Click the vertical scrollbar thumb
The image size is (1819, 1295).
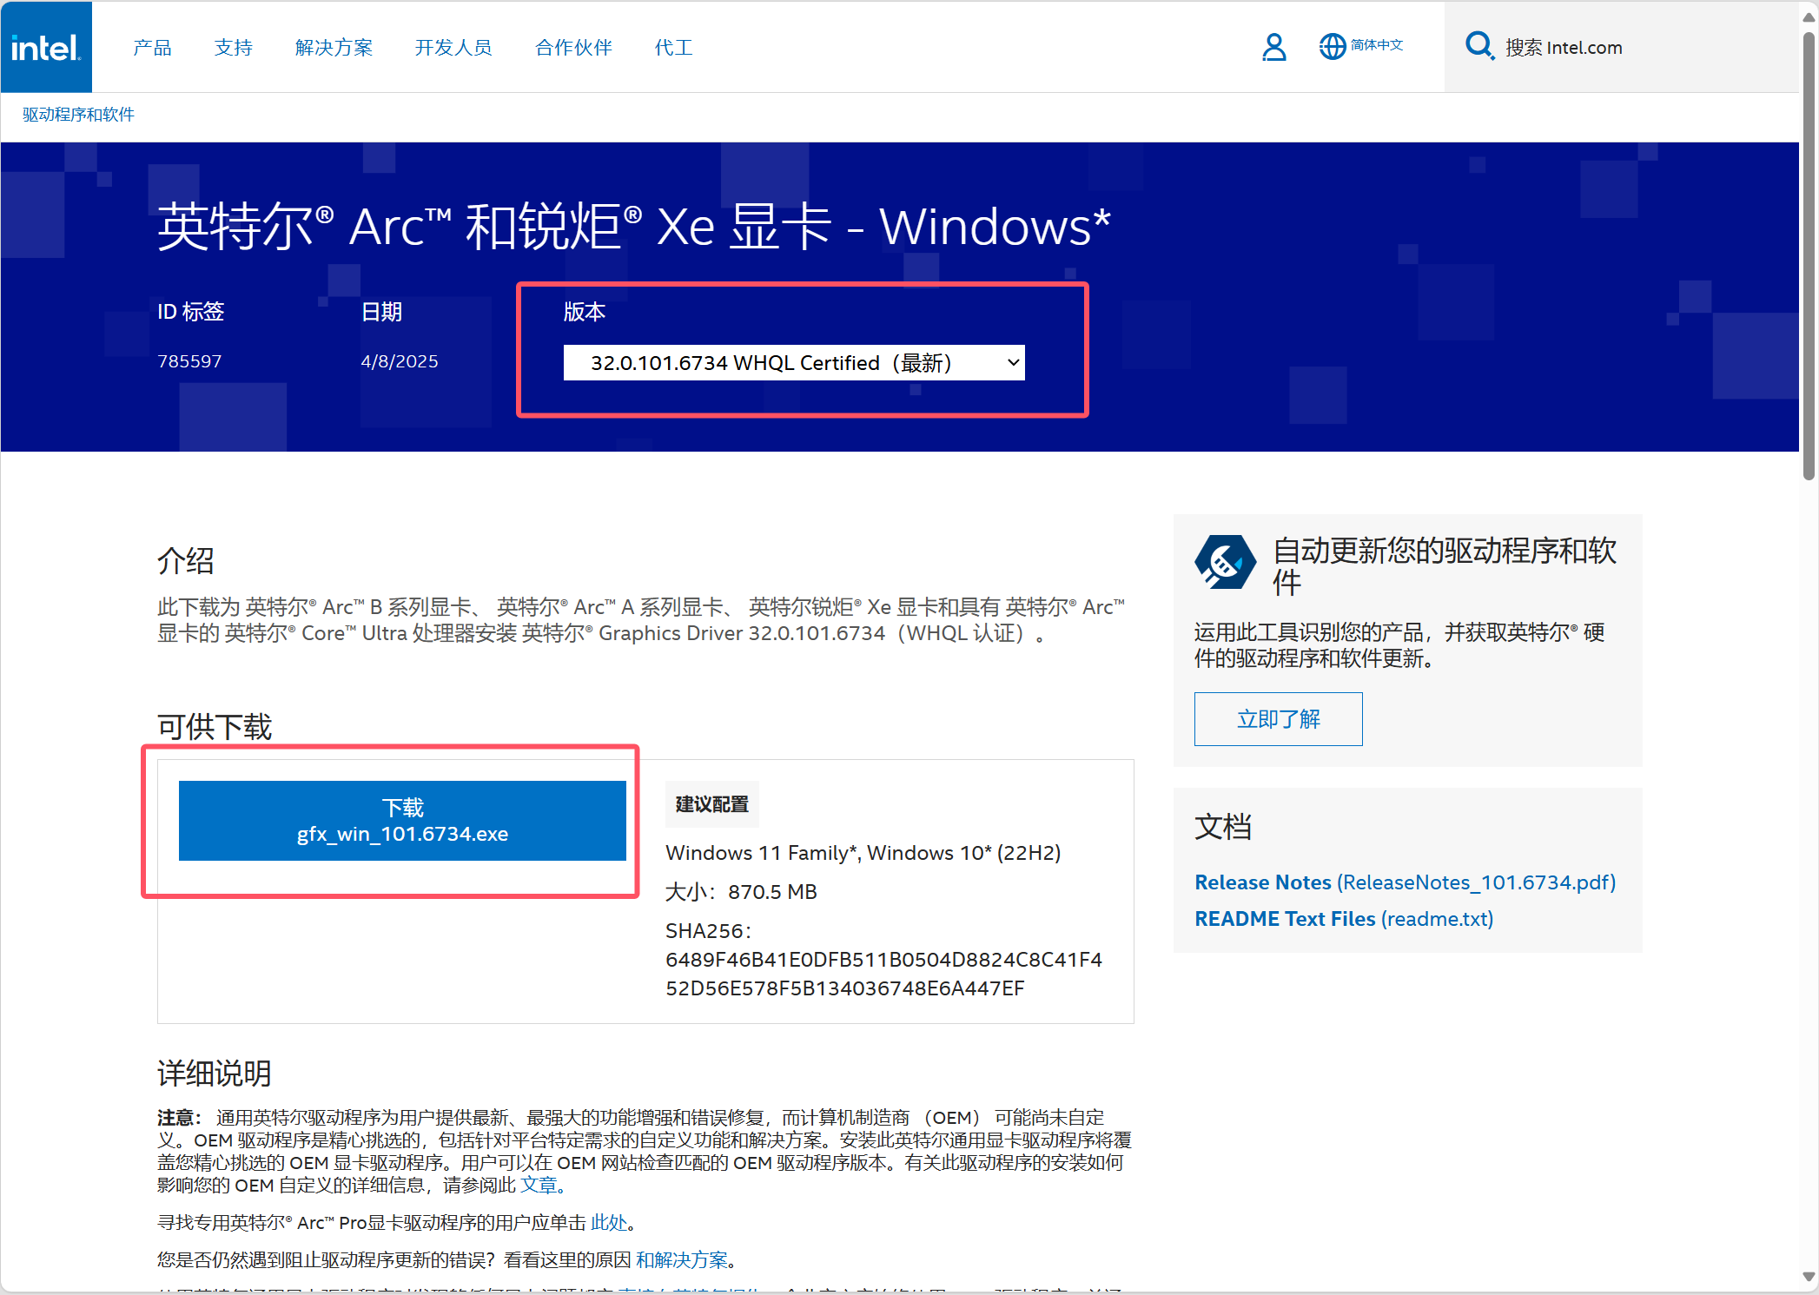(x=1809, y=255)
